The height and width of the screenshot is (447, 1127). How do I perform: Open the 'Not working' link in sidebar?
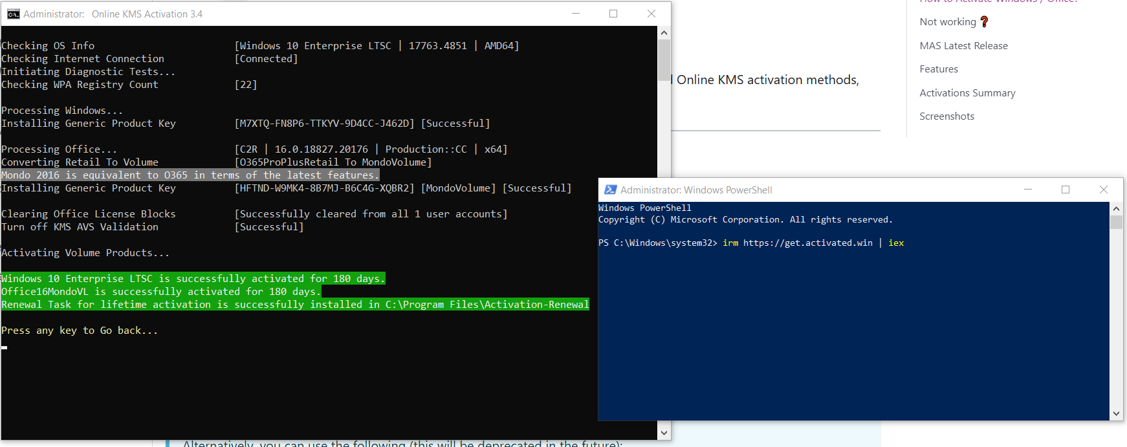(948, 22)
